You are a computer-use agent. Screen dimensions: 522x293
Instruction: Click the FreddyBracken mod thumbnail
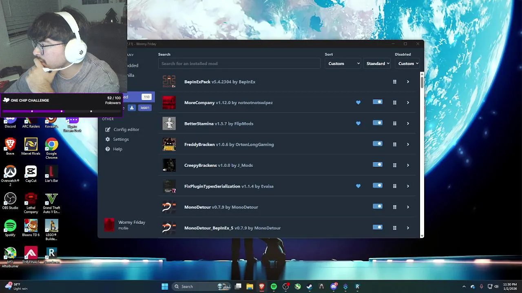pyautogui.click(x=169, y=144)
